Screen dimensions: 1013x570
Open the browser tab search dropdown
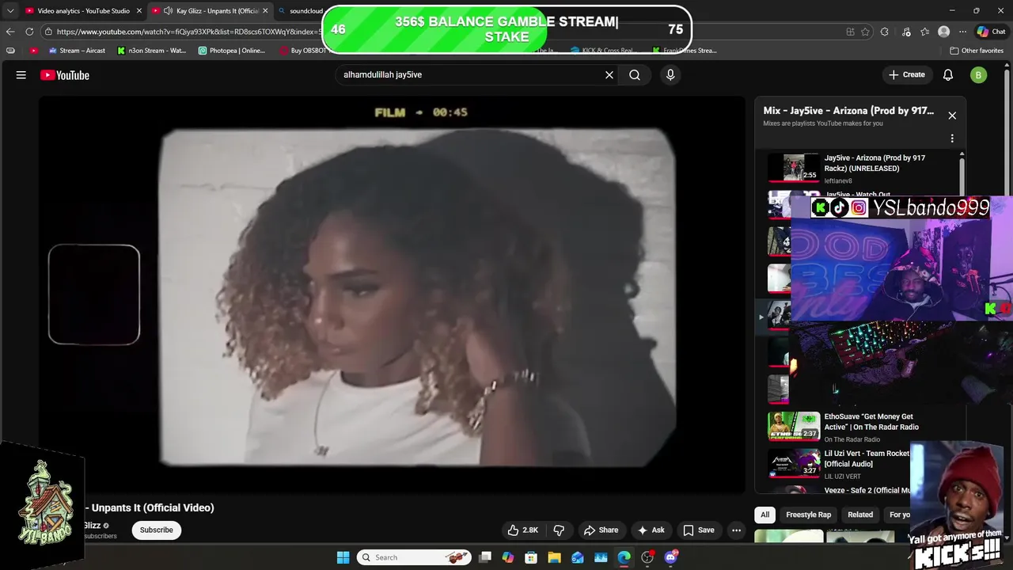click(x=9, y=11)
